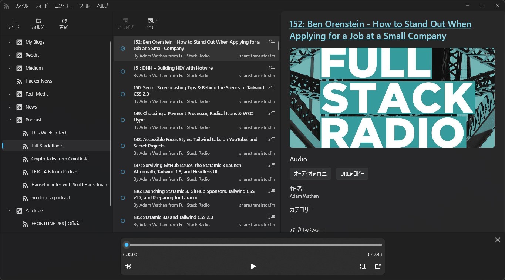
Task: Open the episode audio in external window
Action: [x=378, y=266]
